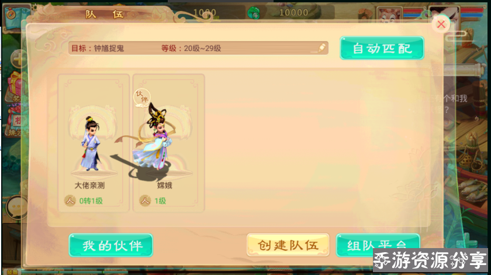
Task: Click the pet deer avatar portrait
Action: [389, 15]
